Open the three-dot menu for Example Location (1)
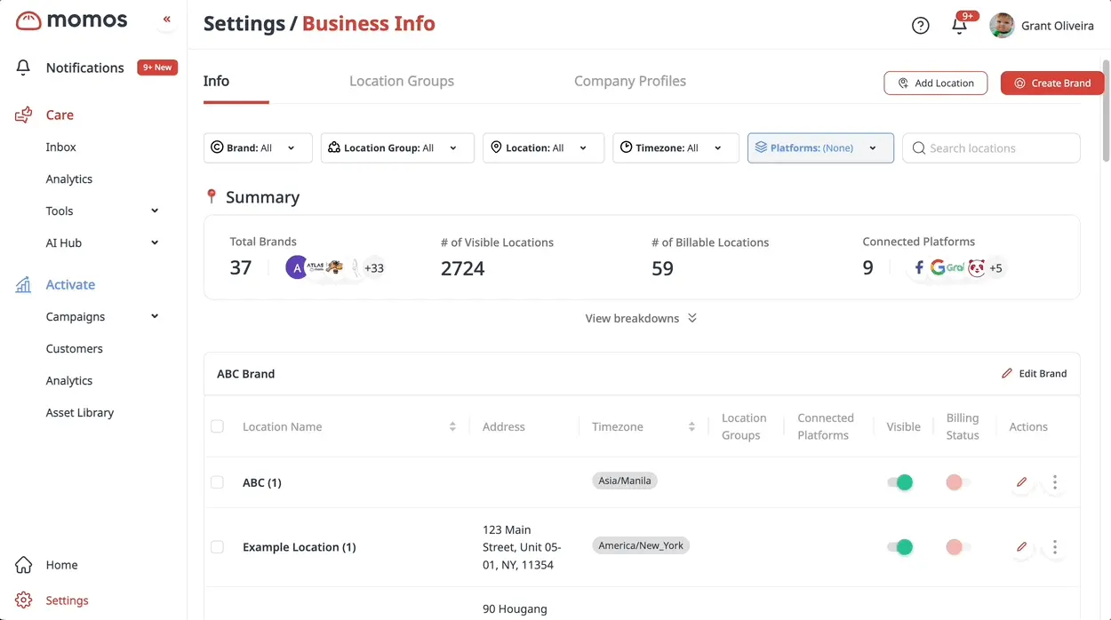 (x=1055, y=547)
